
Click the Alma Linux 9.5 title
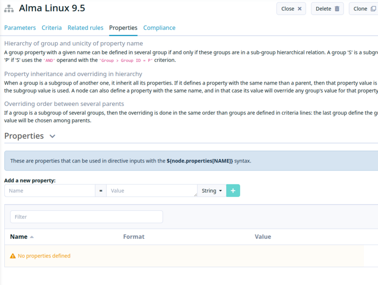[x=52, y=8]
